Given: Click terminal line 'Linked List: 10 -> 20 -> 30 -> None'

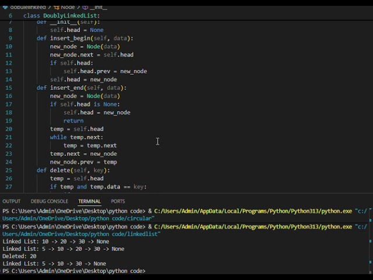Looking at the screenshot, I should (56, 242).
